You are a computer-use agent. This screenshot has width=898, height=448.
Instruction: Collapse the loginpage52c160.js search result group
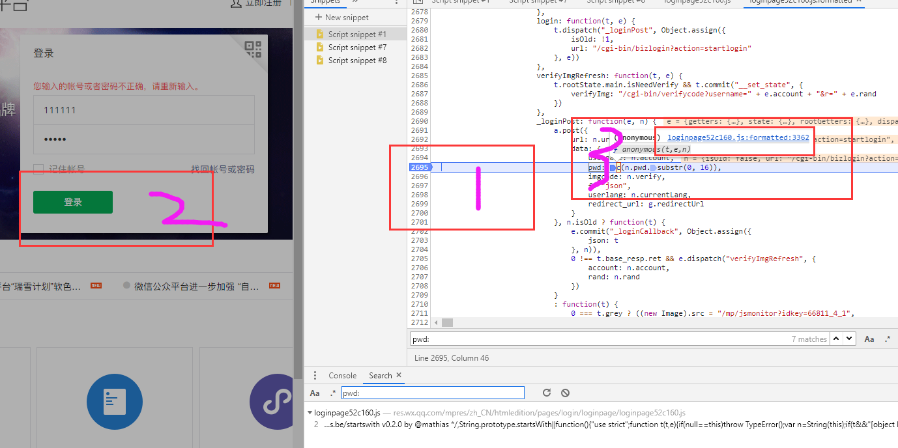coord(310,413)
